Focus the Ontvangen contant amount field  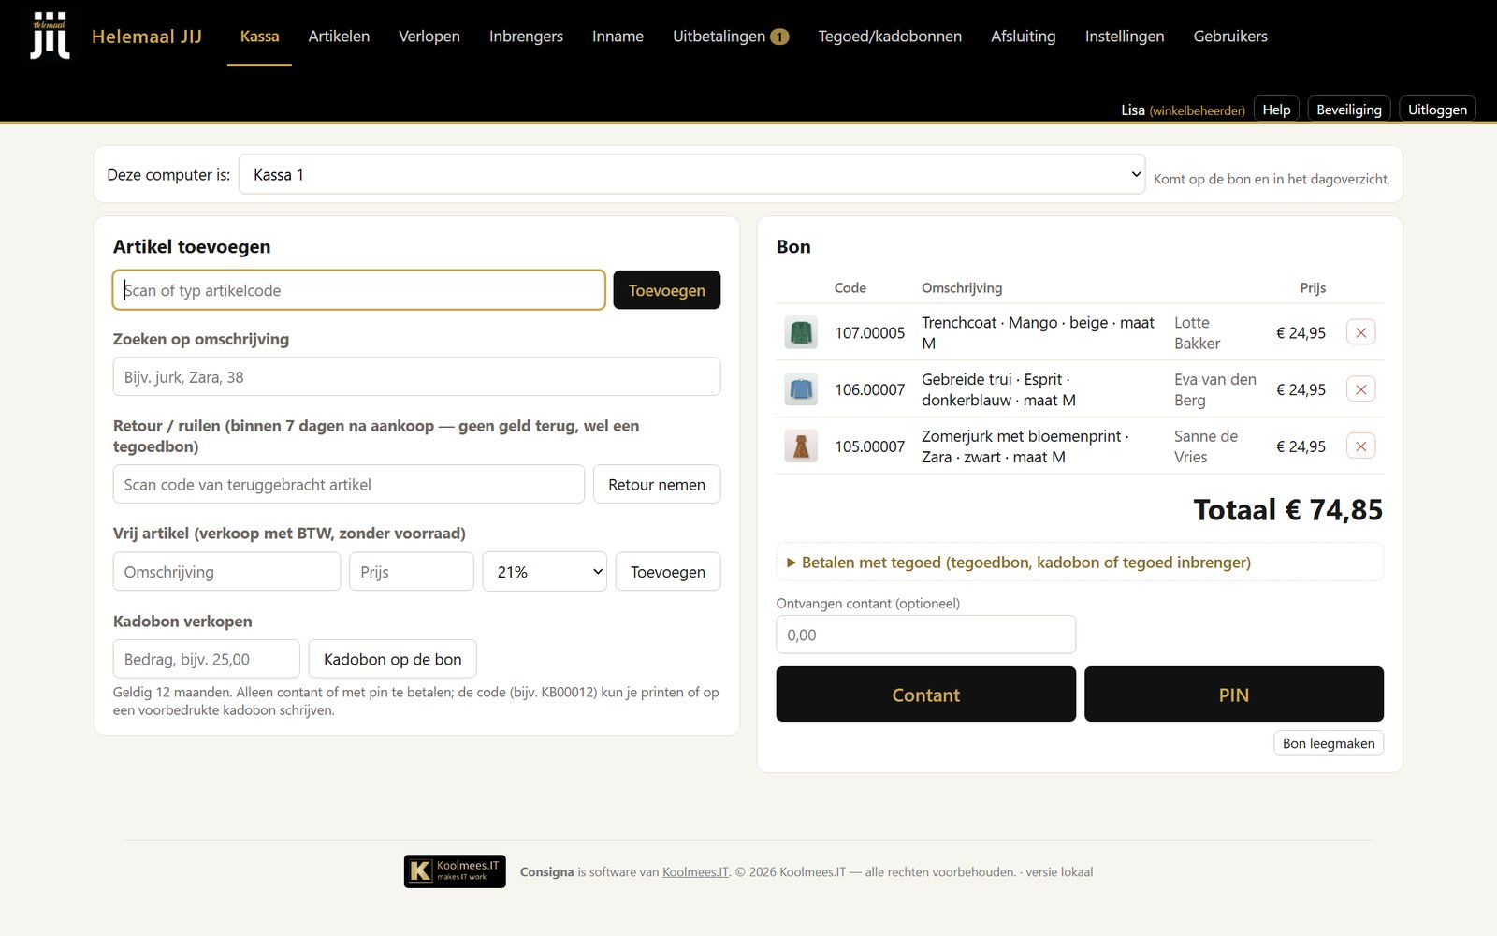point(926,635)
